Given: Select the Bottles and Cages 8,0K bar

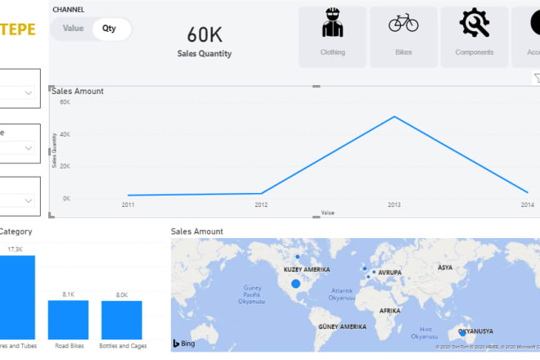Looking at the screenshot, I should pyautogui.click(x=122, y=320).
